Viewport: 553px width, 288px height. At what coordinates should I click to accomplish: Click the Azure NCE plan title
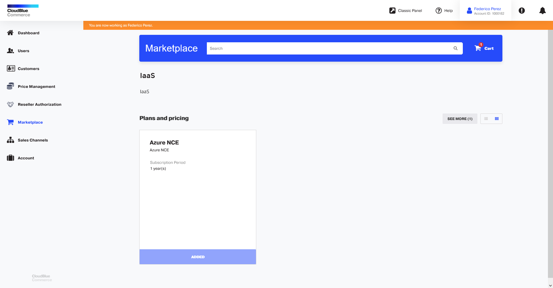(164, 142)
